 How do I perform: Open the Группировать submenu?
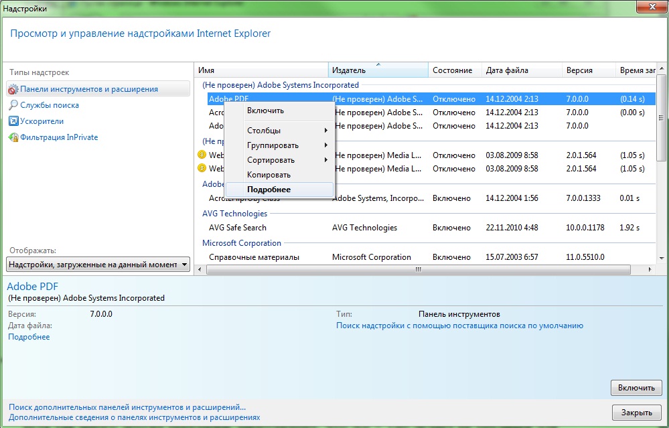(279, 145)
